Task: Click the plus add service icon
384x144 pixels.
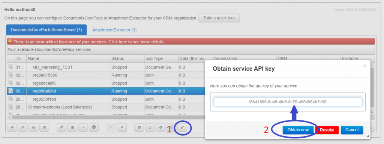Action: (12, 127)
